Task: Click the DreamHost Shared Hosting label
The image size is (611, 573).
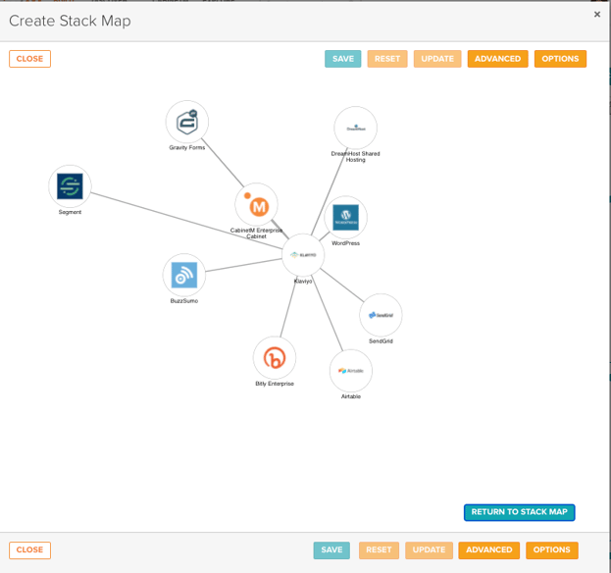Action: (x=355, y=157)
